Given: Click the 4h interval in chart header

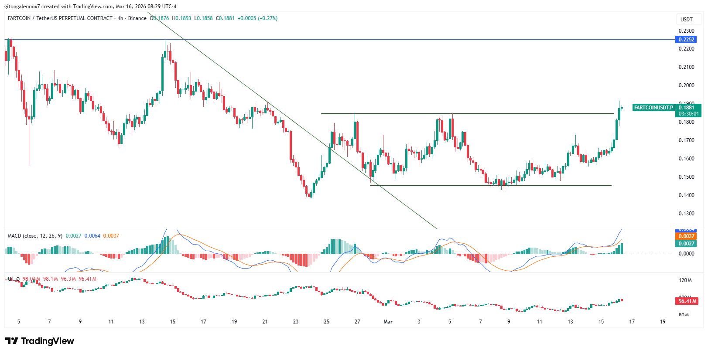Looking at the screenshot, I should coord(120,18).
